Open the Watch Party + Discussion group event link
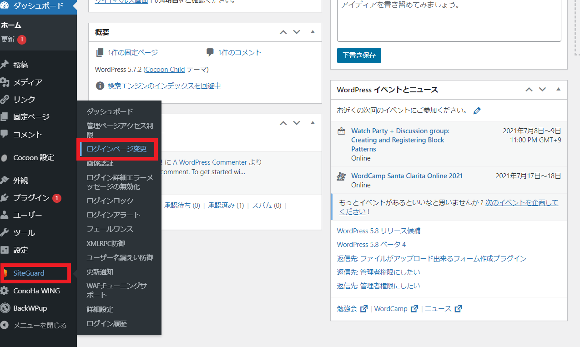Image resolution: width=580 pixels, height=347 pixels. coord(400,140)
